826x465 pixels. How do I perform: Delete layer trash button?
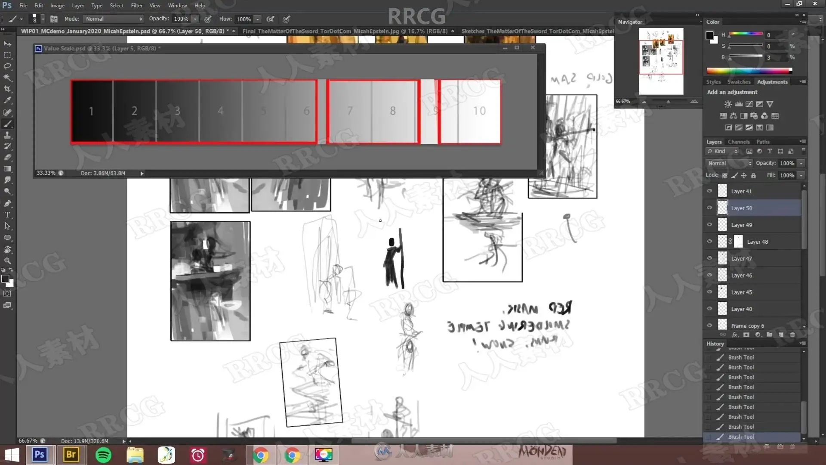tap(792, 335)
